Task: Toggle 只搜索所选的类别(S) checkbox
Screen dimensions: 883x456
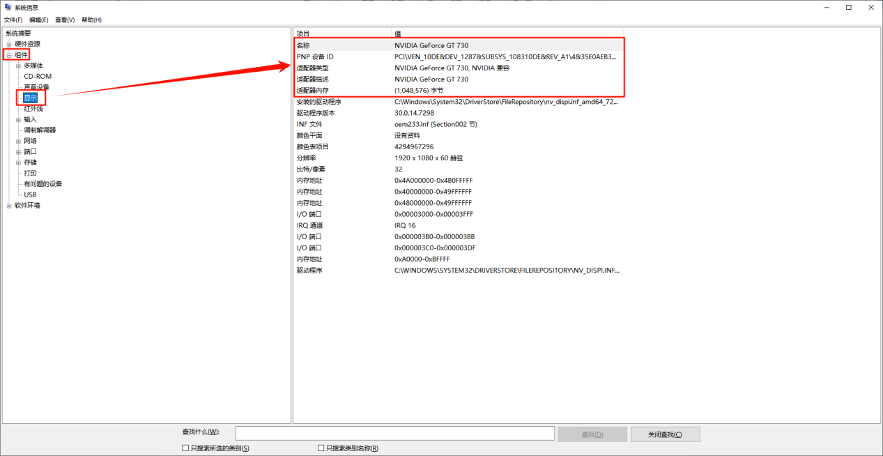Action: click(x=185, y=448)
